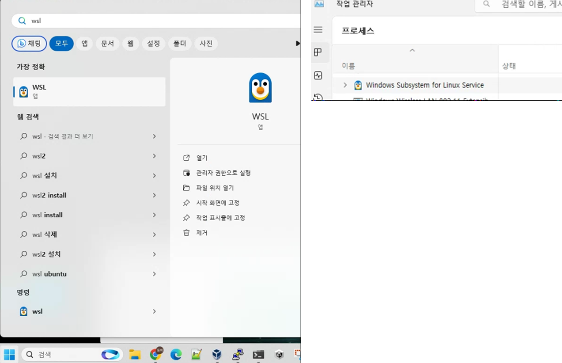Expand Windows Subsystem for Linux Service row
This screenshot has height=363, width=562.
tap(345, 85)
